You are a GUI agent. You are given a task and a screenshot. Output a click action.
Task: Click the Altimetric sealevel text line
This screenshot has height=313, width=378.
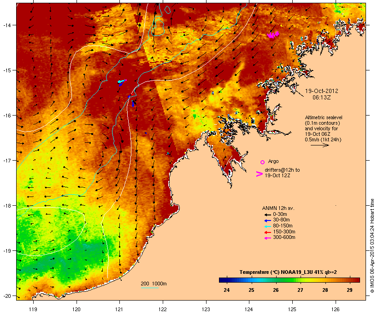point(324,117)
